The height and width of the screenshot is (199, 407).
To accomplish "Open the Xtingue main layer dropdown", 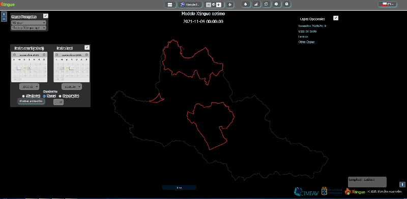I will coord(28,22).
